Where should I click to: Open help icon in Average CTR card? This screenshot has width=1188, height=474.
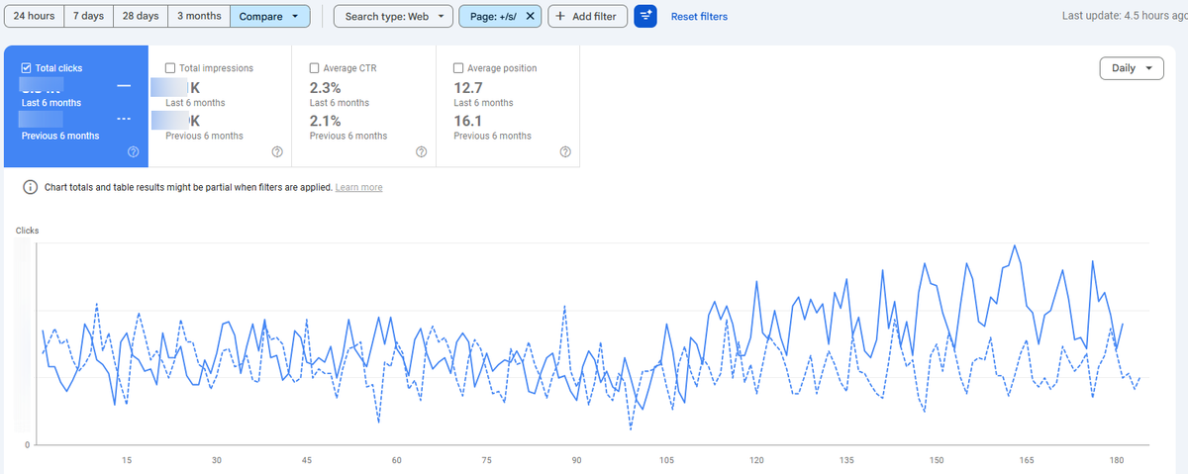(421, 151)
